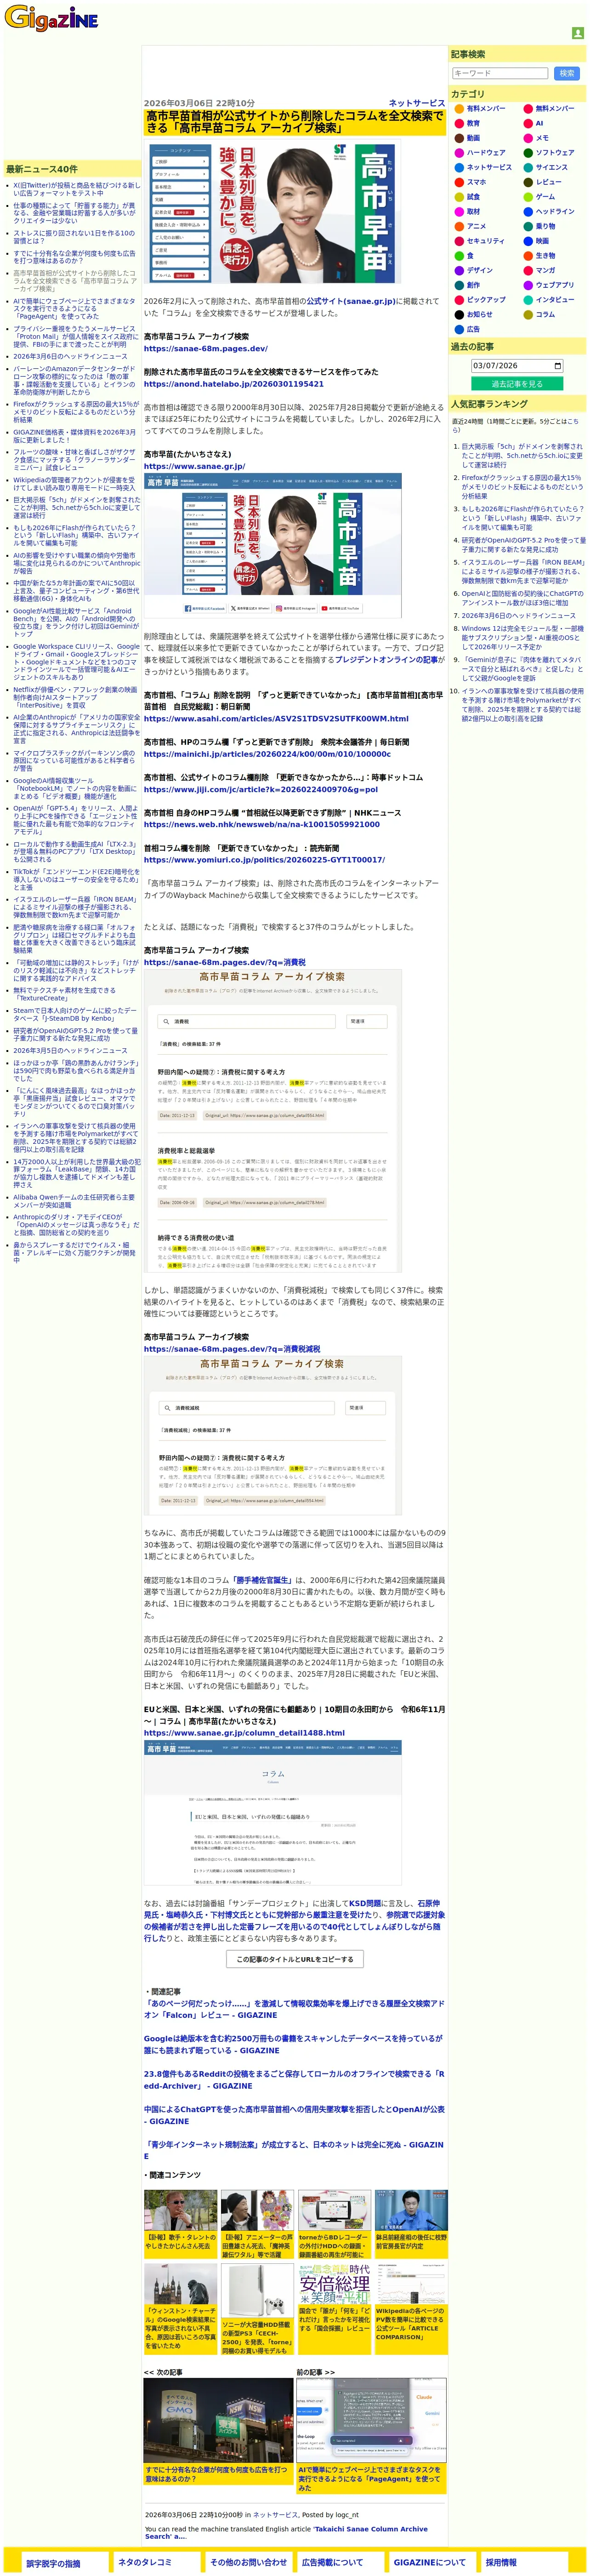Click the olive dot beside レビュー

coord(528,182)
